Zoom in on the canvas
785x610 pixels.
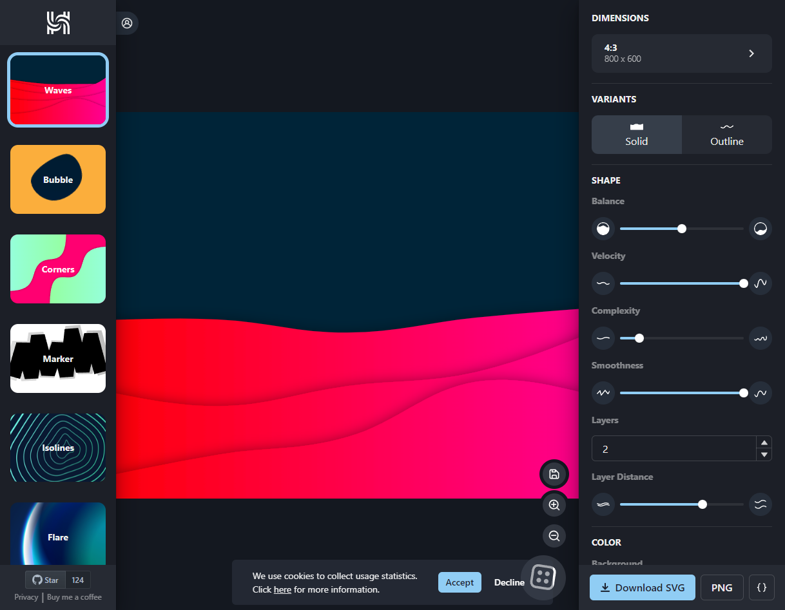(x=554, y=506)
